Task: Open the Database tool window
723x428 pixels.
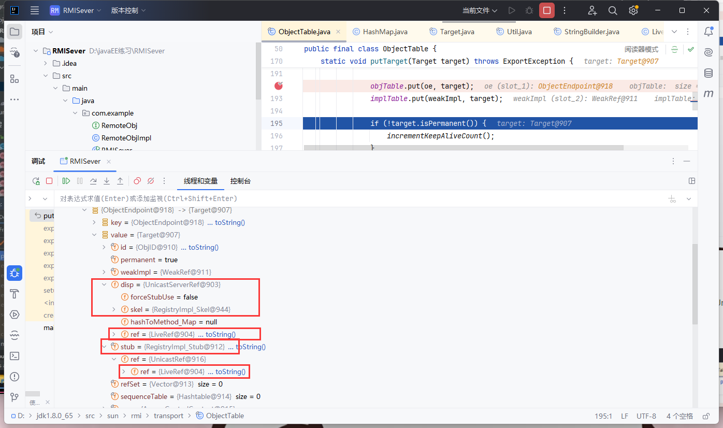Action: coord(708,73)
